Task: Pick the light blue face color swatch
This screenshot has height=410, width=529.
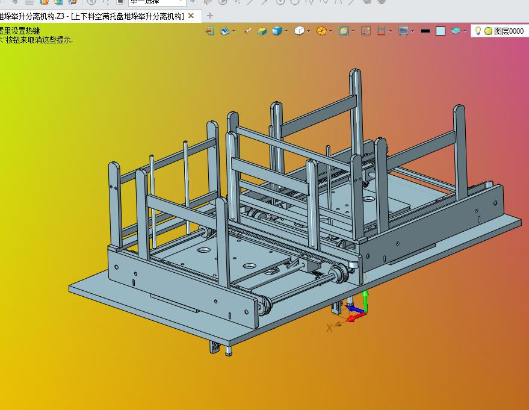Action: [x=441, y=31]
